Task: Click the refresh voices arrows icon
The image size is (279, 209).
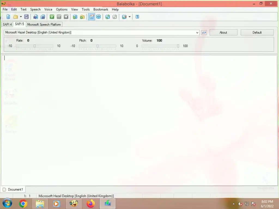Action: click(204, 33)
